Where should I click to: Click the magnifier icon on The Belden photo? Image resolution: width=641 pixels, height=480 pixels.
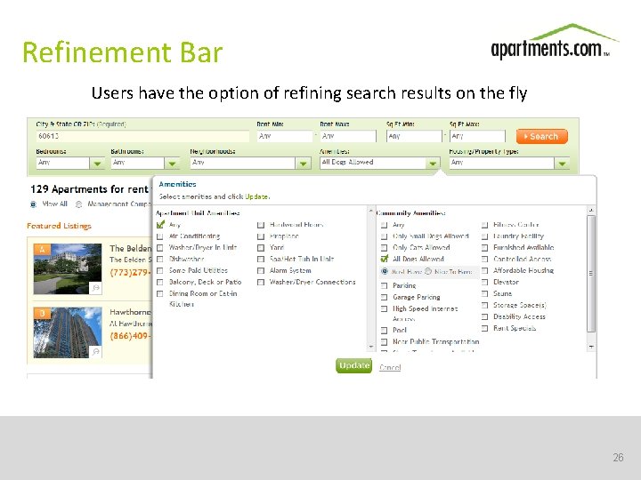pyautogui.click(x=95, y=288)
